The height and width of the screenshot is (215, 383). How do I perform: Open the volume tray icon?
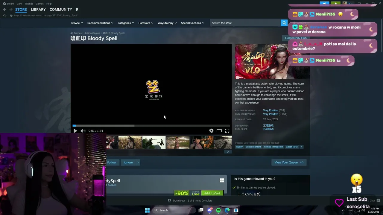363,210
